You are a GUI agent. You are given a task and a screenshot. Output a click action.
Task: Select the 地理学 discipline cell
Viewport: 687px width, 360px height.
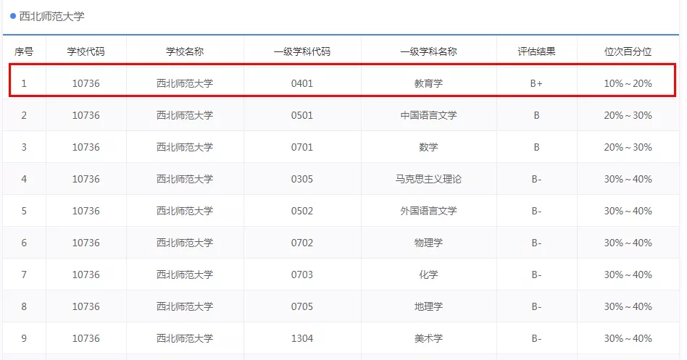(428, 306)
